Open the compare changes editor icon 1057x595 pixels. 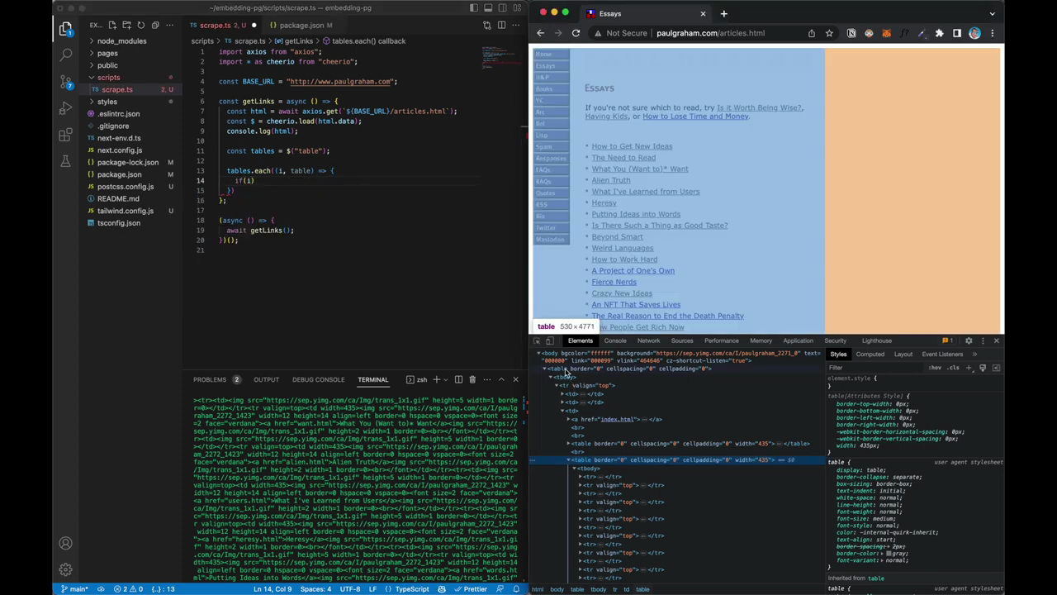[x=486, y=26]
